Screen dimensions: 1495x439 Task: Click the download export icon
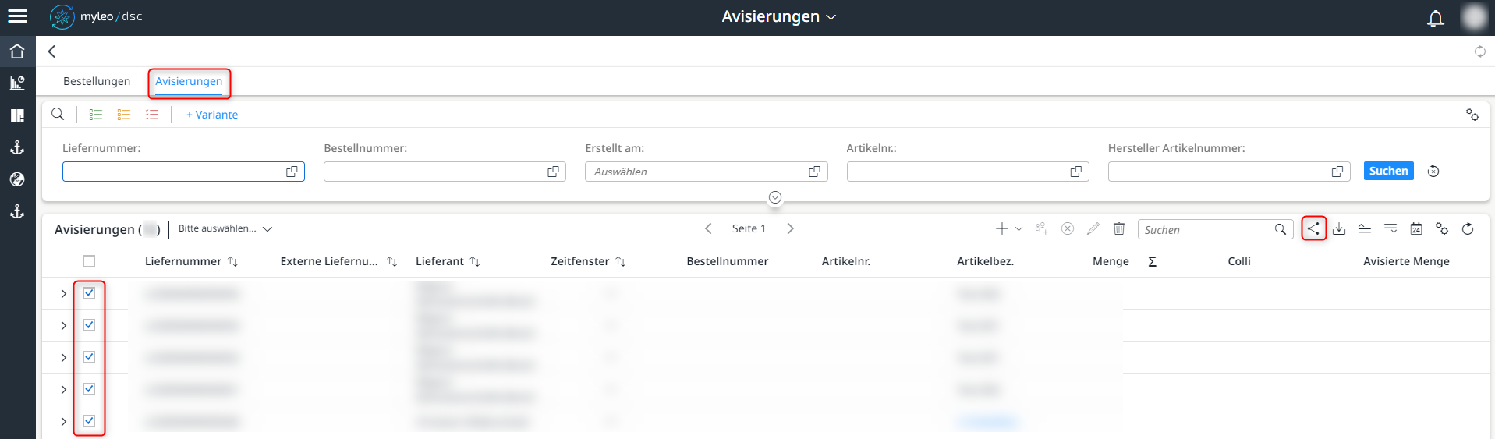pyautogui.click(x=1339, y=228)
